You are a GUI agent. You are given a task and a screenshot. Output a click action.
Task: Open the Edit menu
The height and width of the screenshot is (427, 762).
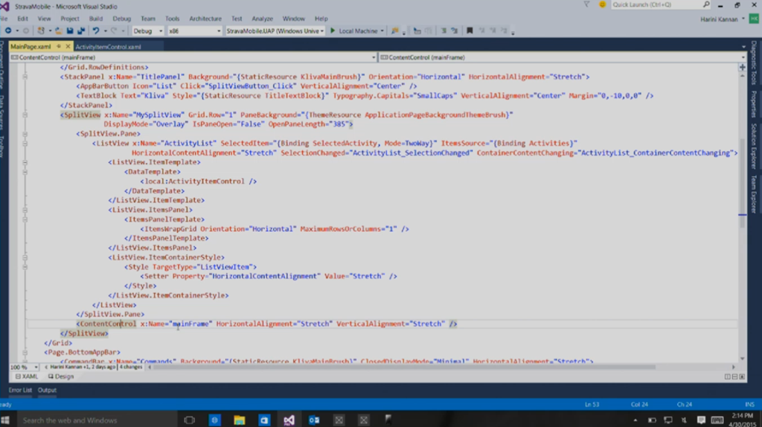point(23,19)
